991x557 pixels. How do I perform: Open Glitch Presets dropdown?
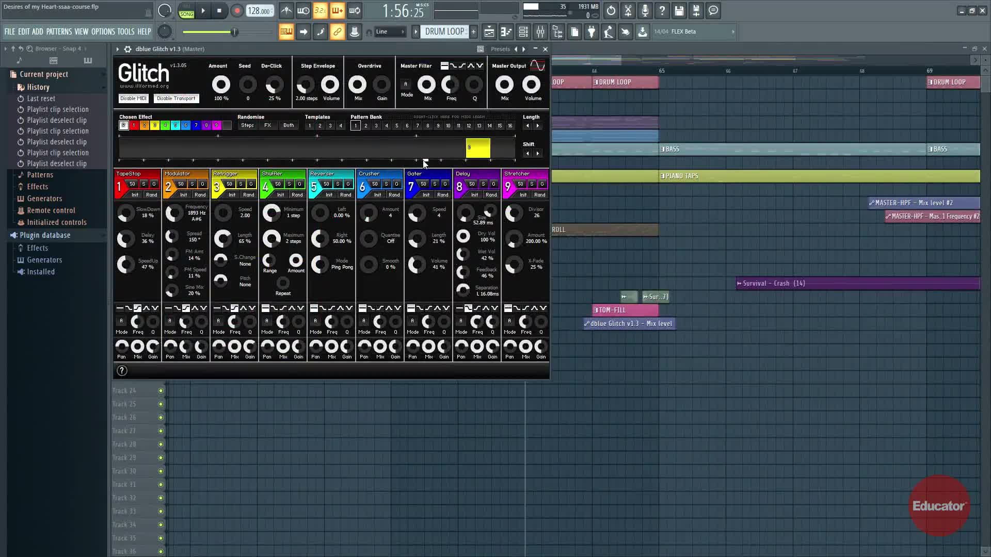(500, 49)
